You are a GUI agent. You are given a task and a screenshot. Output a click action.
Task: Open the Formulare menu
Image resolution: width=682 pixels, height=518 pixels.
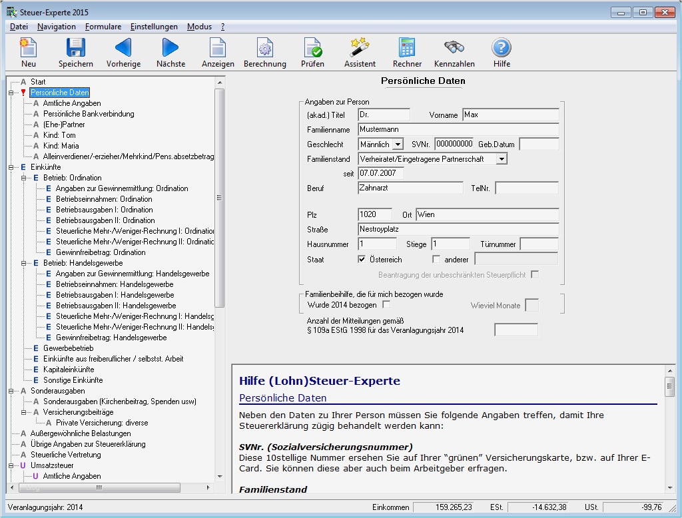pos(103,27)
